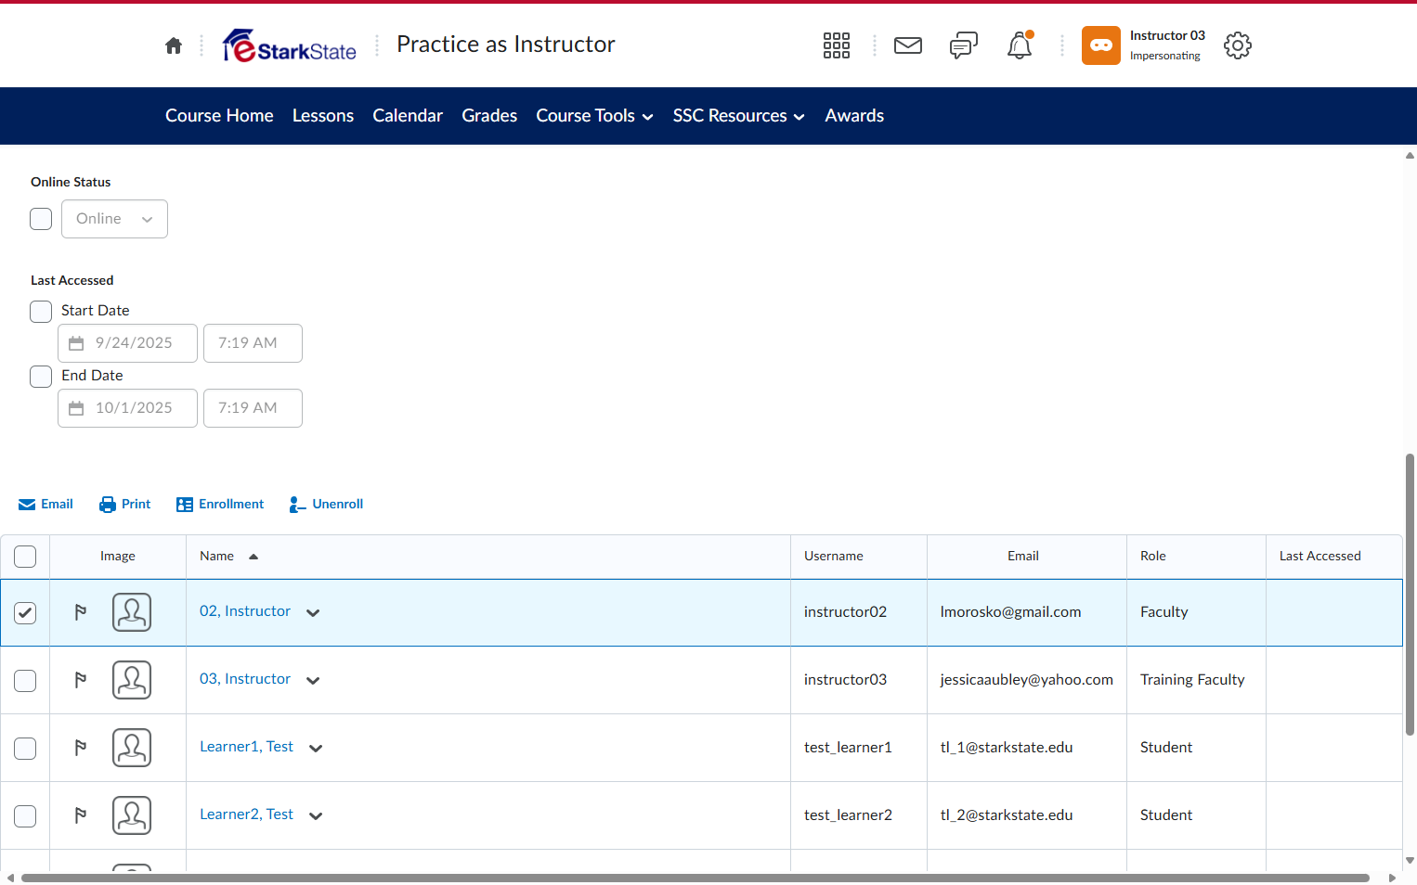Click the Stark State logo
Viewport: 1417px width, 885px height.
289,45
